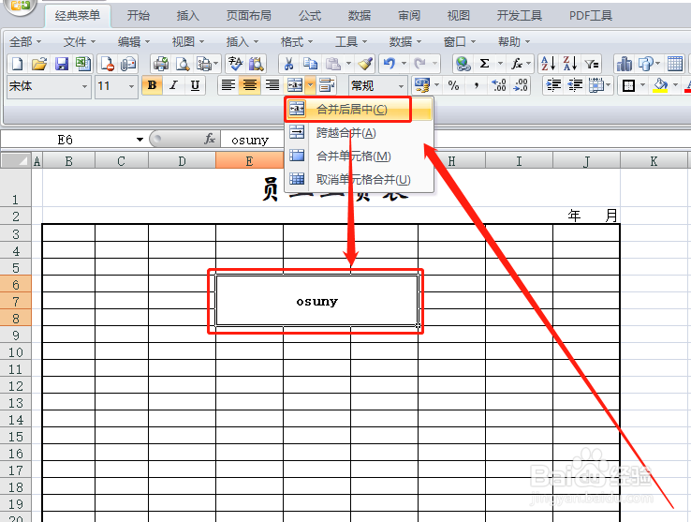Screen dimensions: 691x522
Task: Click the fill color yellow bucket
Action: [x=660, y=85]
